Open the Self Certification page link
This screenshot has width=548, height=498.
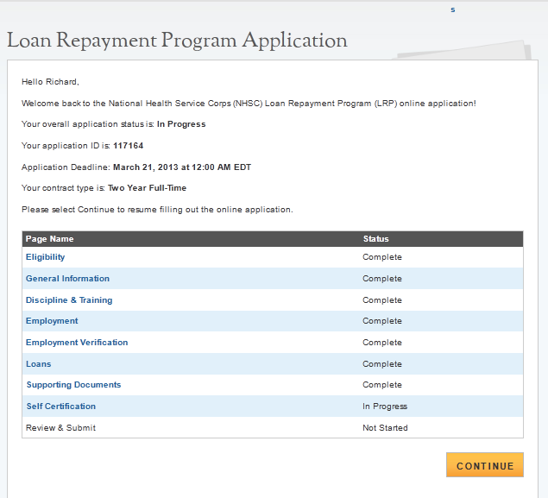[60, 407]
